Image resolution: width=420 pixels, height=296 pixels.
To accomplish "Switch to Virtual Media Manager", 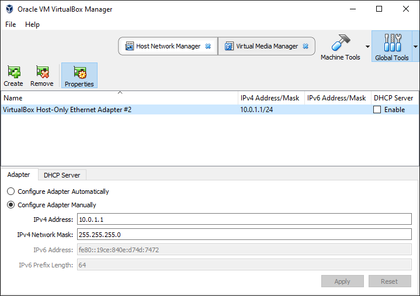I will point(267,46).
